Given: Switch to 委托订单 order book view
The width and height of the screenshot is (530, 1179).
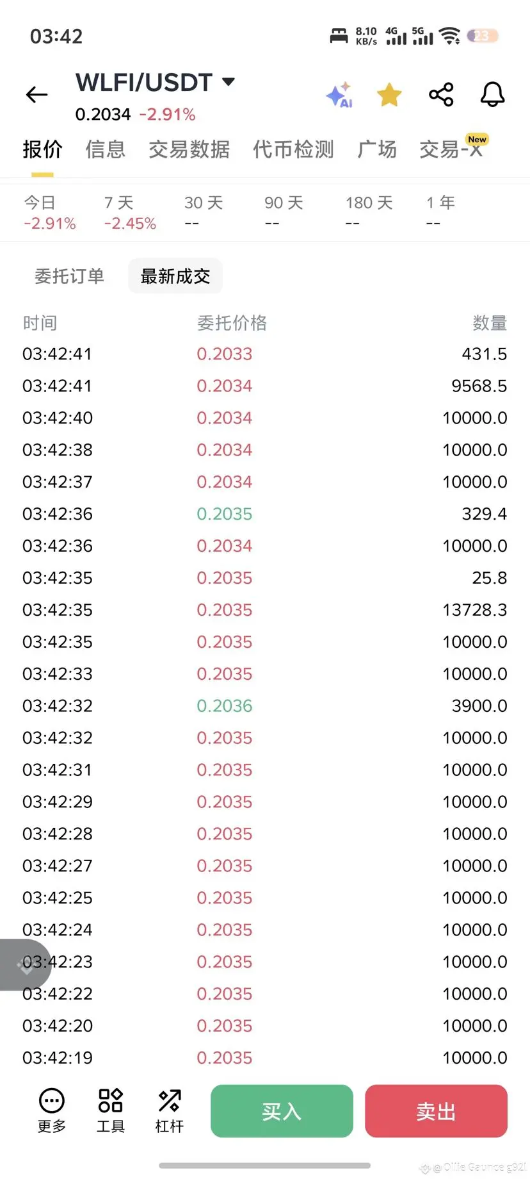Looking at the screenshot, I should (x=69, y=276).
